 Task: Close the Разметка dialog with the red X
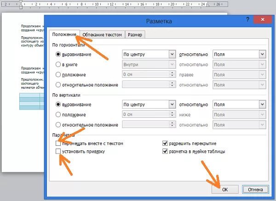[x=263, y=19]
